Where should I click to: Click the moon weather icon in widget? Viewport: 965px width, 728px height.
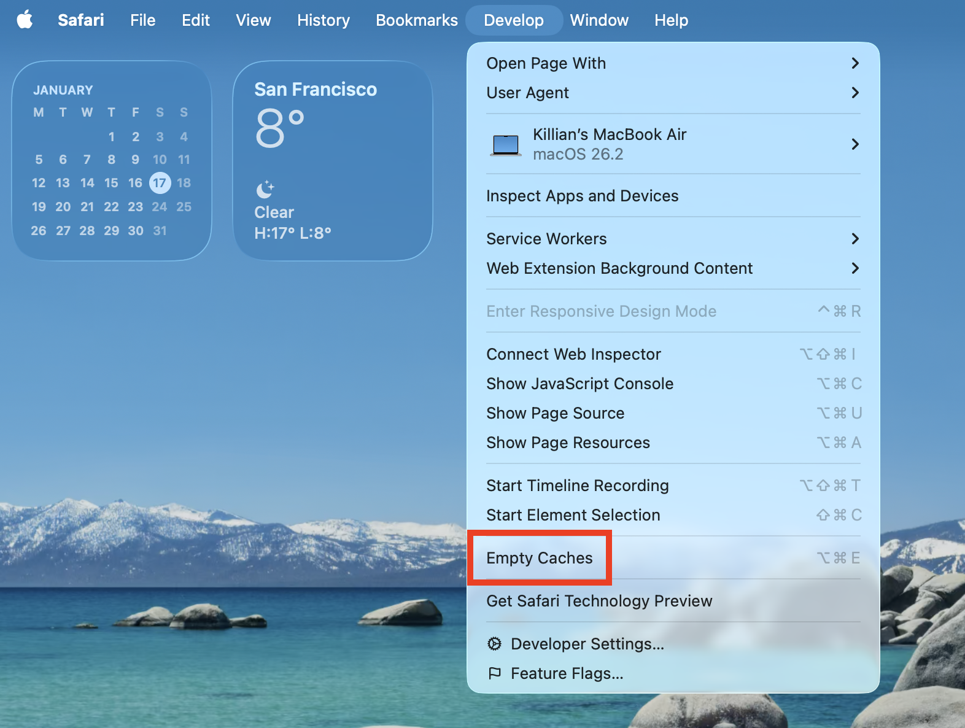click(265, 189)
